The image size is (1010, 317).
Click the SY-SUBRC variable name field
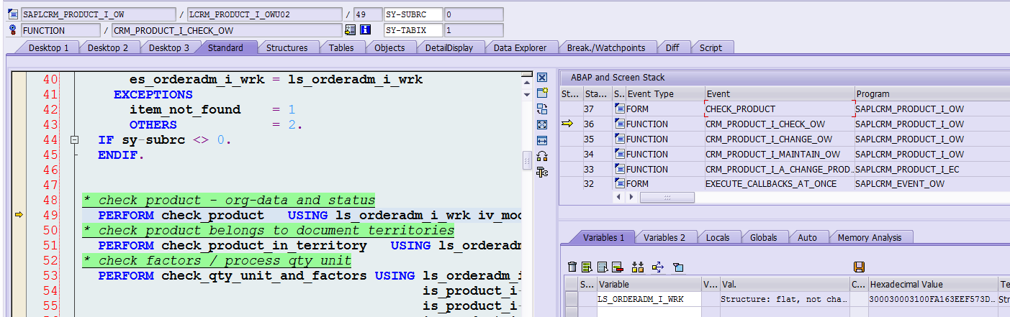click(x=413, y=14)
